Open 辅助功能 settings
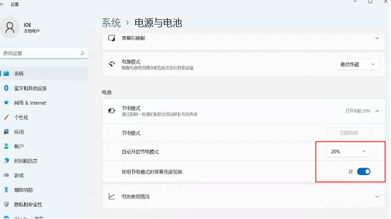This screenshot has height=219, width=391. point(44,190)
